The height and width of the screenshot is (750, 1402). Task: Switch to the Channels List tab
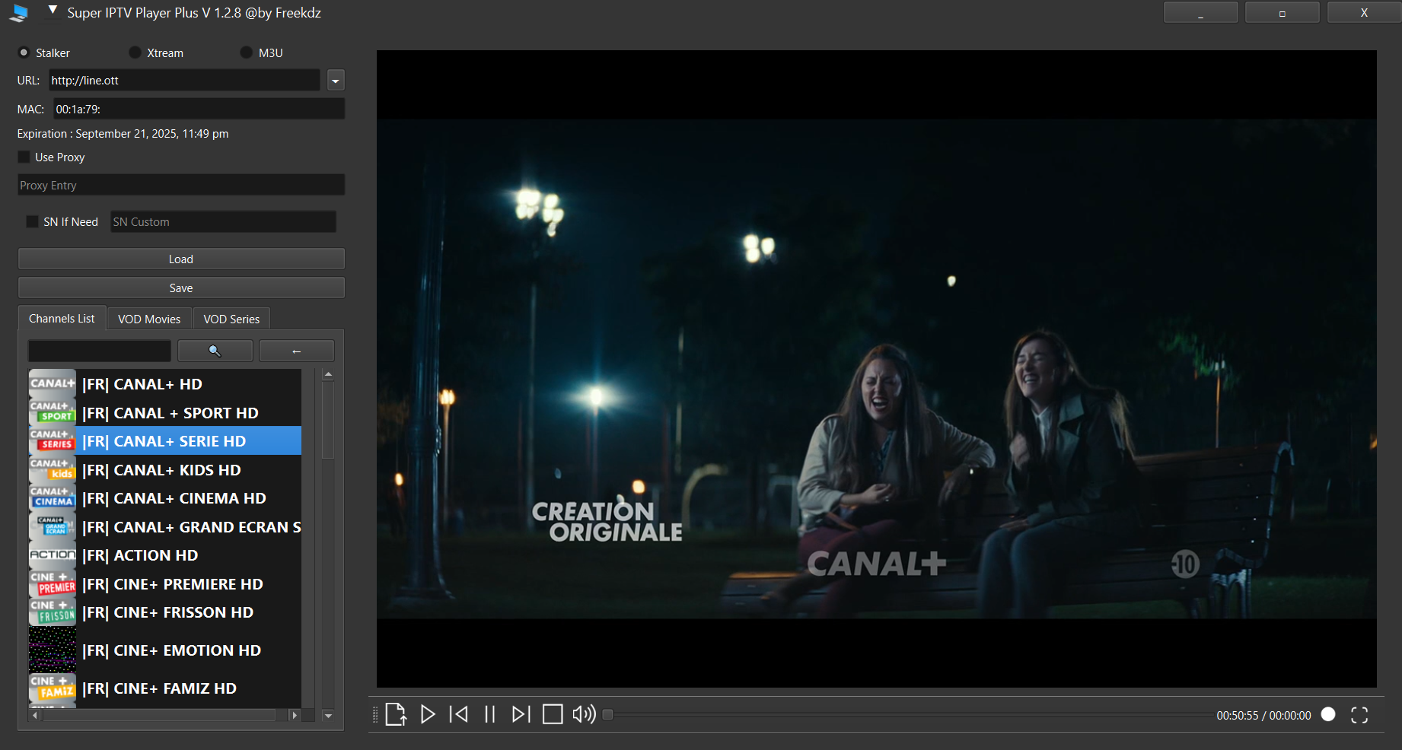(x=62, y=319)
